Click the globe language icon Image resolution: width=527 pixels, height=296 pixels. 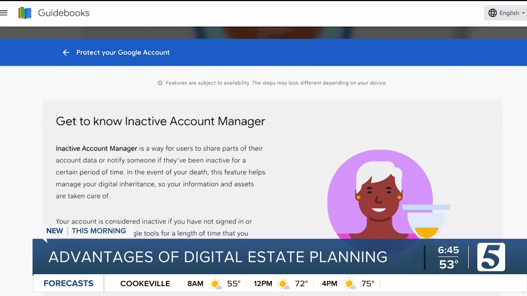point(492,13)
